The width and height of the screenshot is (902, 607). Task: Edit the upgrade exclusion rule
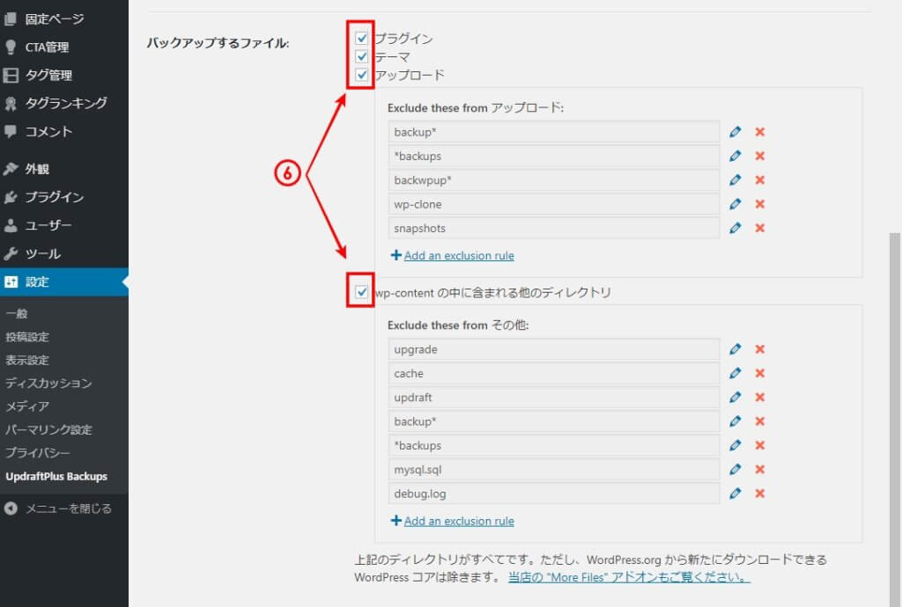click(x=736, y=349)
